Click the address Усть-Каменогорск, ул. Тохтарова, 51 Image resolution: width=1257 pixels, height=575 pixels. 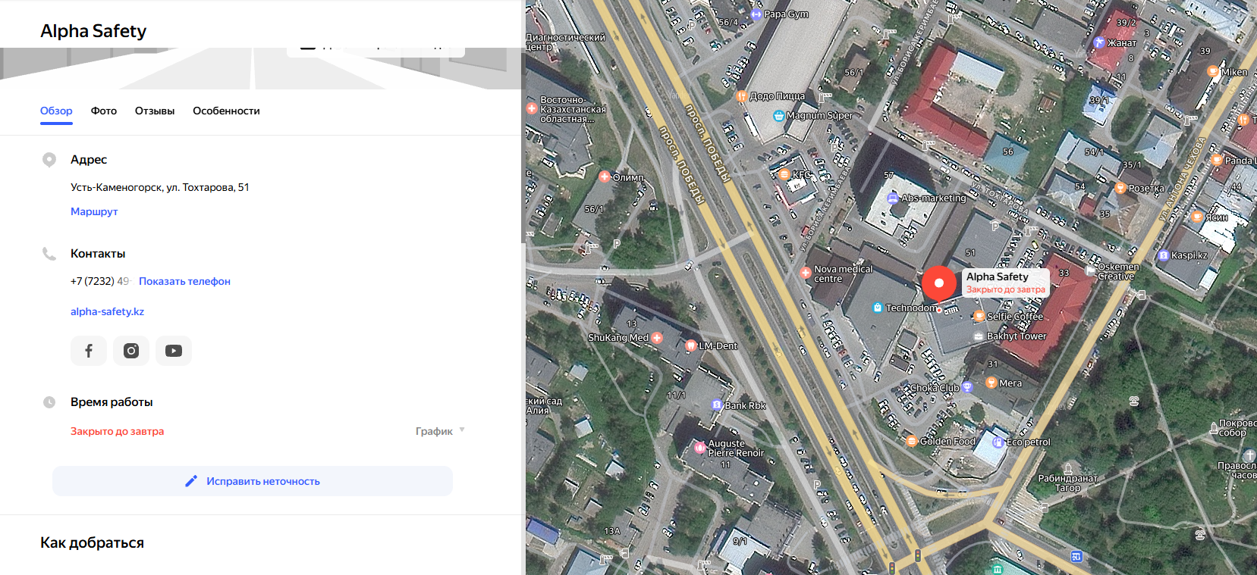click(x=160, y=187)
